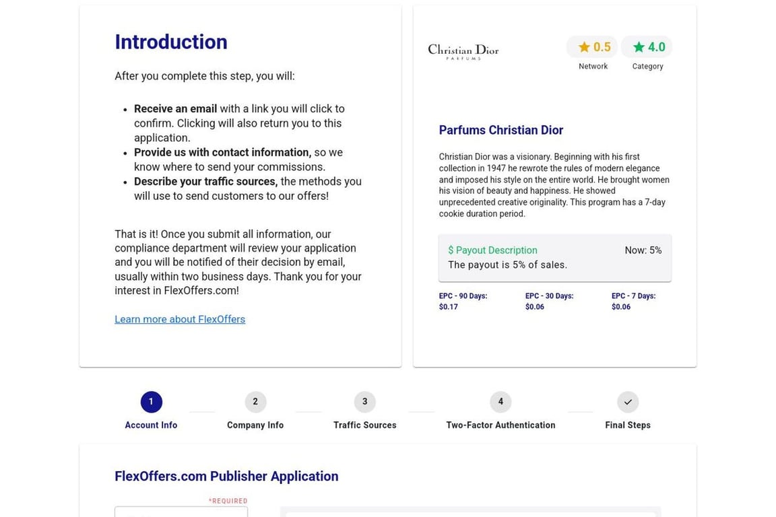Click the *REQUIRED label
776x517 pixels.
click(x=228, y=501)
